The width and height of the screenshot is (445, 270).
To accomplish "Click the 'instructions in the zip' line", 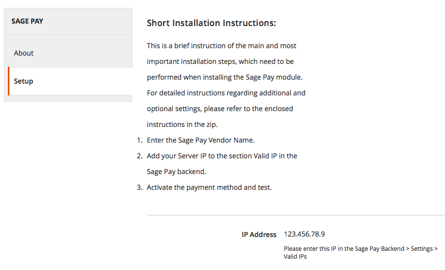I will coord(182,124).
